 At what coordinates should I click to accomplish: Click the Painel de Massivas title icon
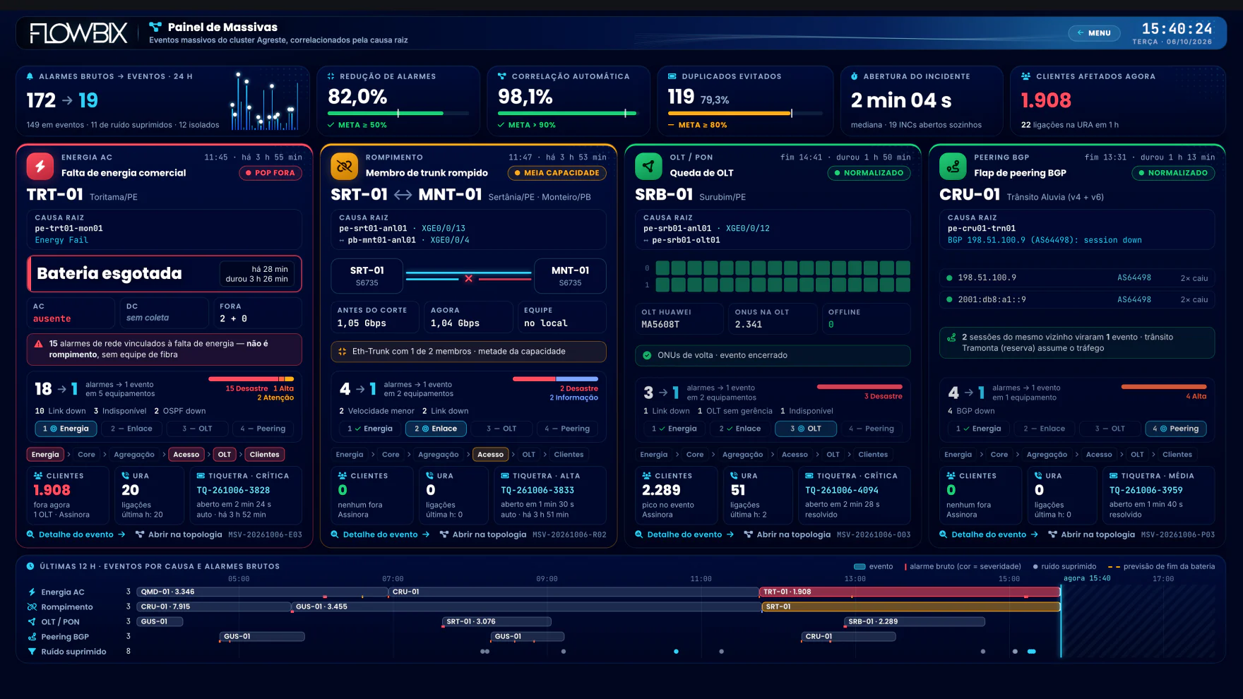point(155,27)
